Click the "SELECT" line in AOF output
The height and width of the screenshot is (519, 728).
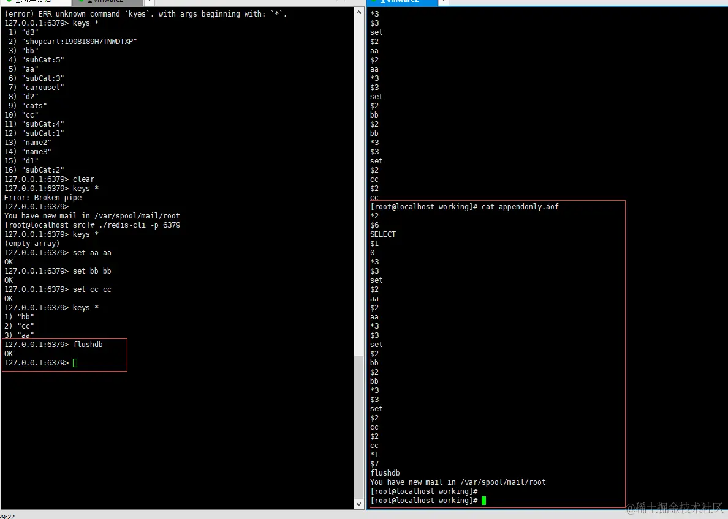(383, 234)
